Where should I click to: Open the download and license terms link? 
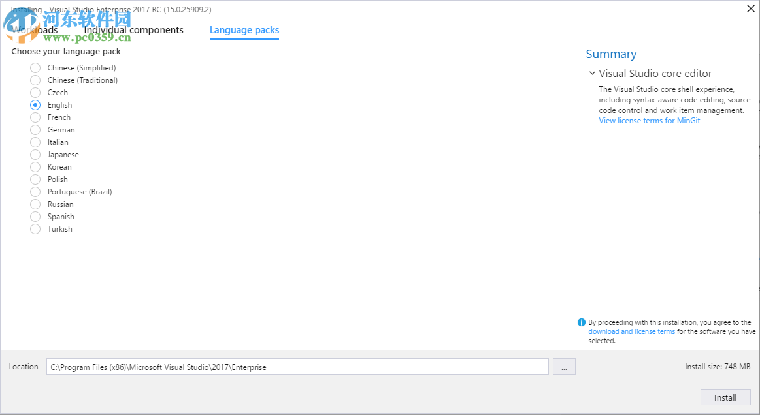coord(631,331)
